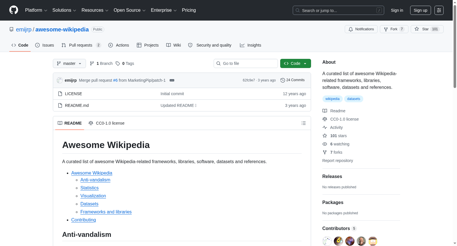Open the LICENSE file
This screenshot has height=246, width=457.
73,94
